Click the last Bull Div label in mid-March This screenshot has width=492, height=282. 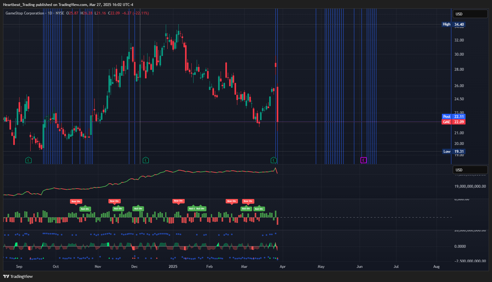pyautogui.click(x=259, y=209)
